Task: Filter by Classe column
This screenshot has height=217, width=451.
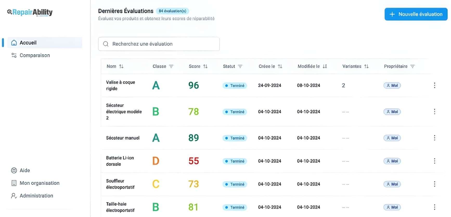Action: [171, 66]
